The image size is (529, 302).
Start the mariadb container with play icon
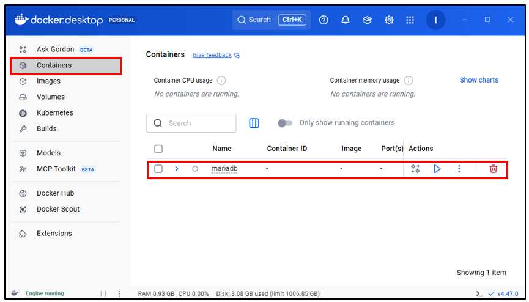[x=437, y=169]
